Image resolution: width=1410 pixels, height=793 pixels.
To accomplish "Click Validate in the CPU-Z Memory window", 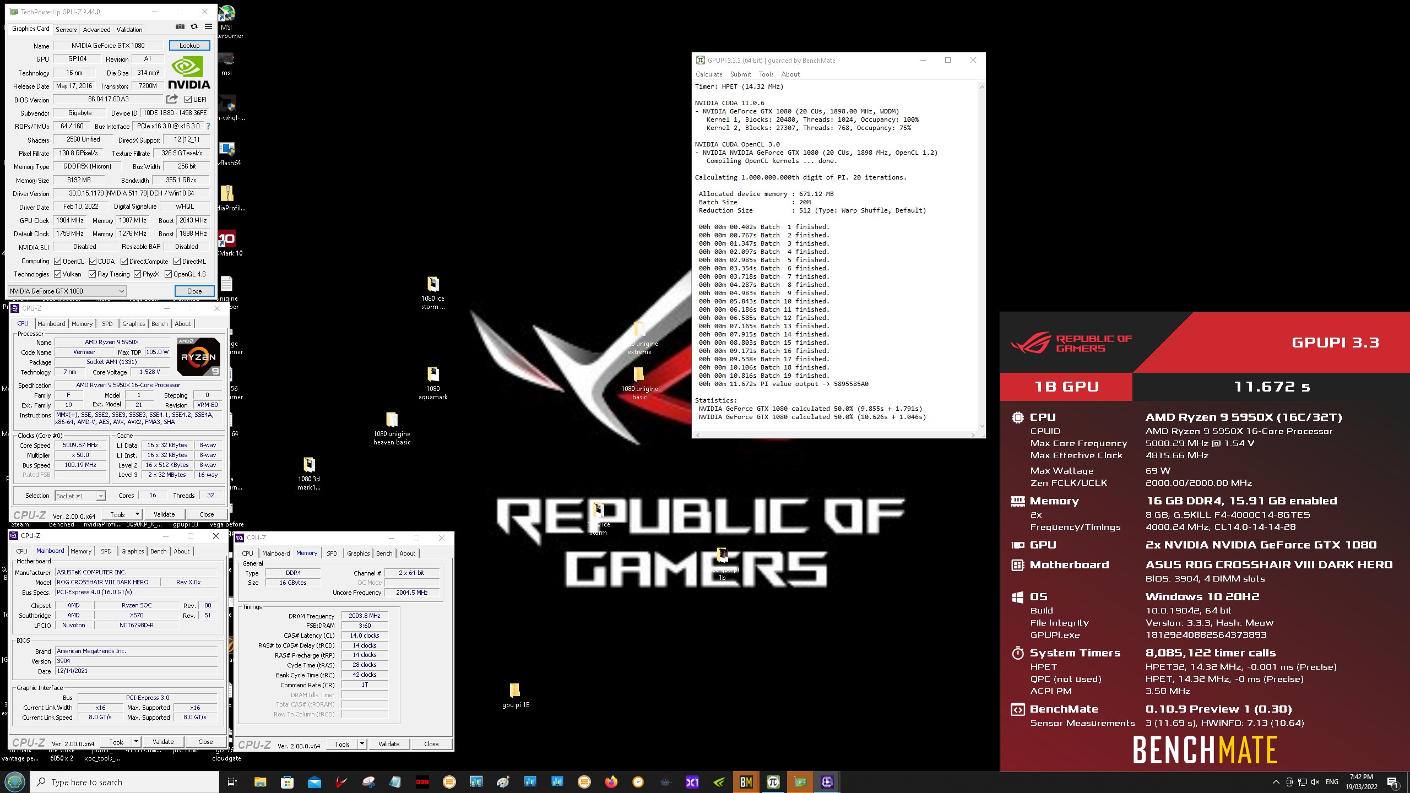I will [x=389, y=744].
